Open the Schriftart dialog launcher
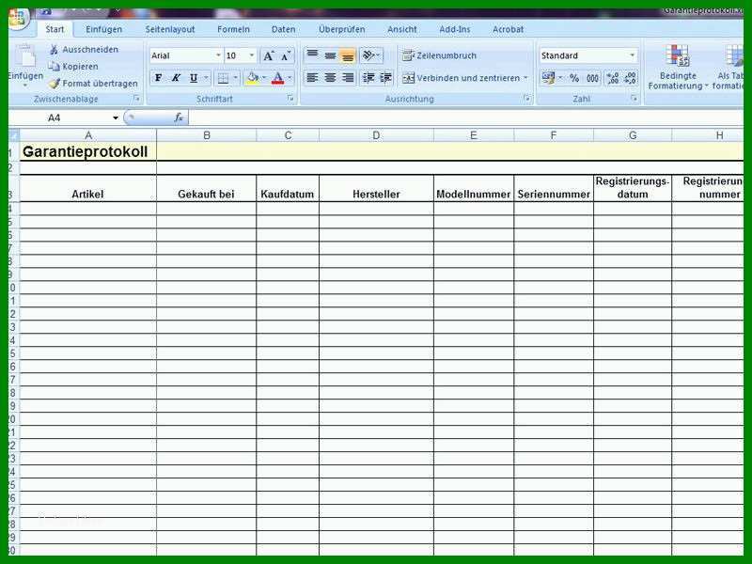This screenshot has height=564, width=752. (x=290, y=99)
